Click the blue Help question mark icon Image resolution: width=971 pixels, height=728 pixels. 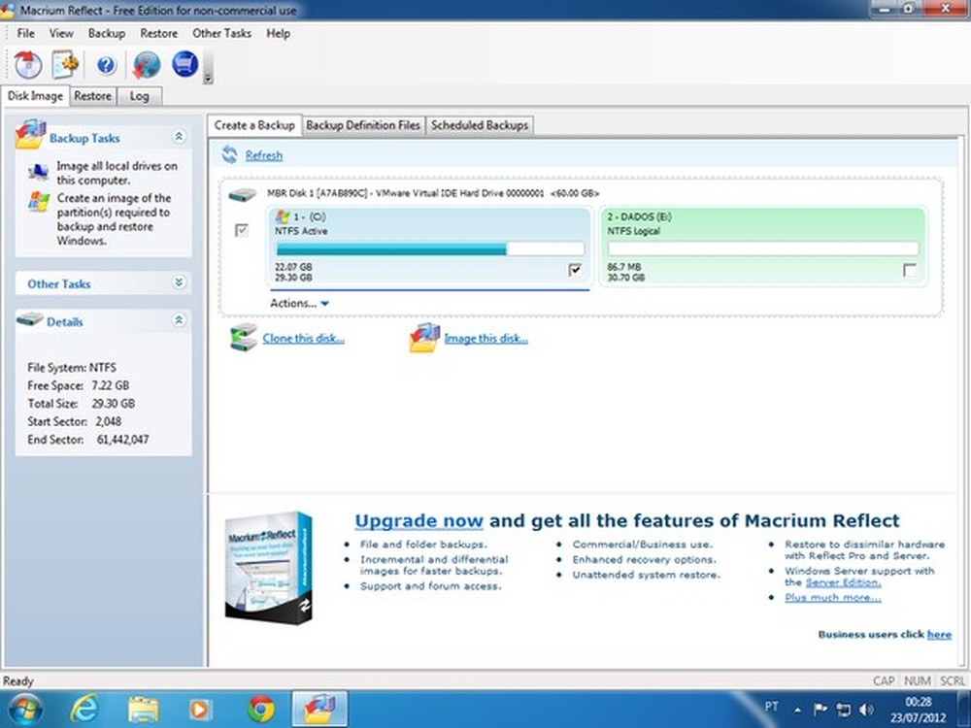[106, 65]
